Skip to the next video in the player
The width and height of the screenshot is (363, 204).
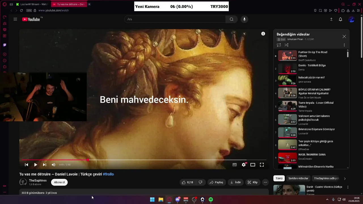coord(45,165)
